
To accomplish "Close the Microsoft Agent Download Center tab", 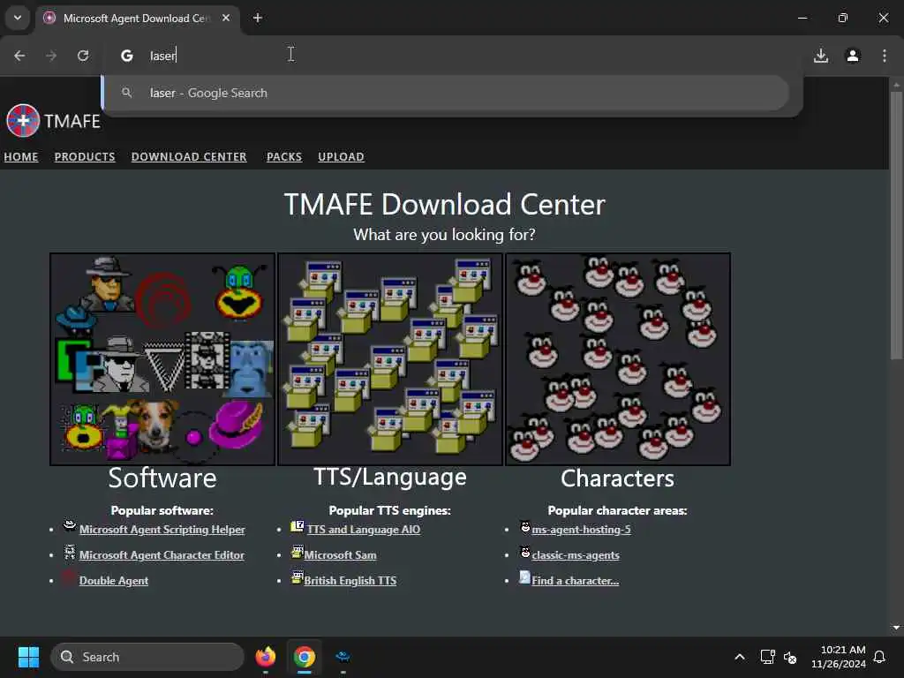I will click(x=226, y=18).
